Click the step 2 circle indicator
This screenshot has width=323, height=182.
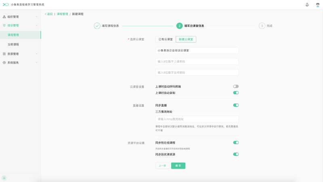(x=179, y=26)
